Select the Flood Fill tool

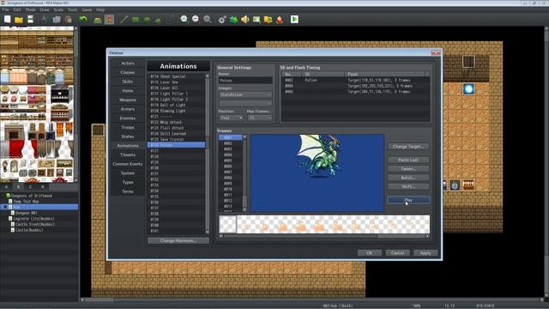pyautogui.click(x=158, y=19)
